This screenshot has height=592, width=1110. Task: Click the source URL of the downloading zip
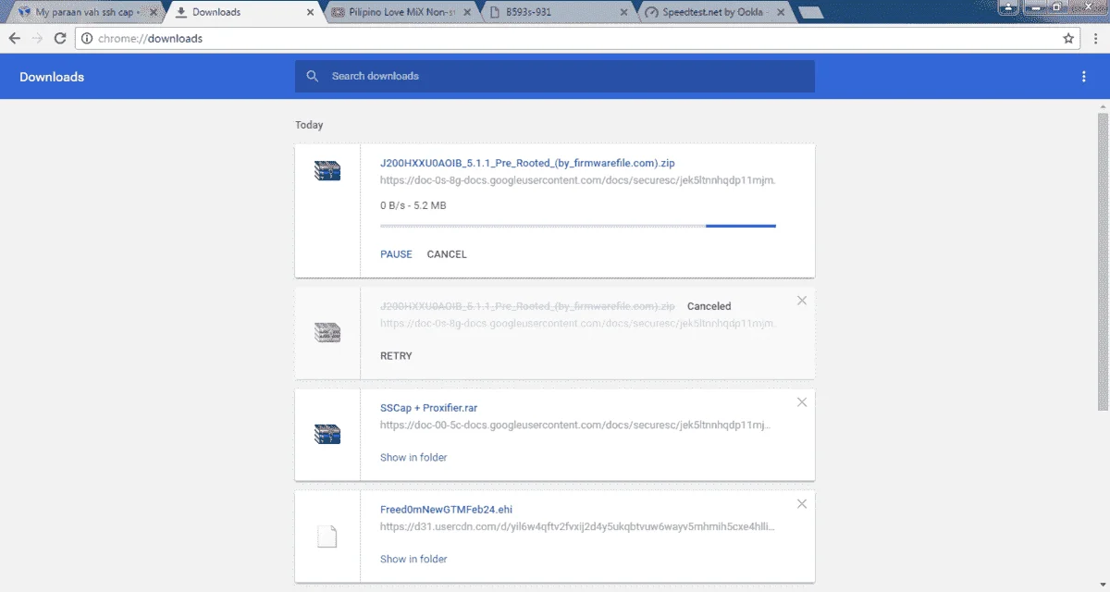click(577, 180)
